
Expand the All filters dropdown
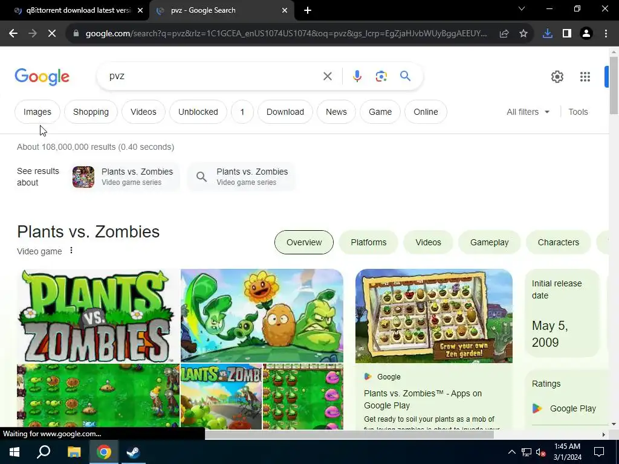pyautogui.click(x=528, y=112)
